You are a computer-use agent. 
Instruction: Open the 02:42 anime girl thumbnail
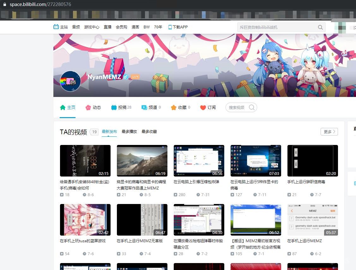point(85,219)
